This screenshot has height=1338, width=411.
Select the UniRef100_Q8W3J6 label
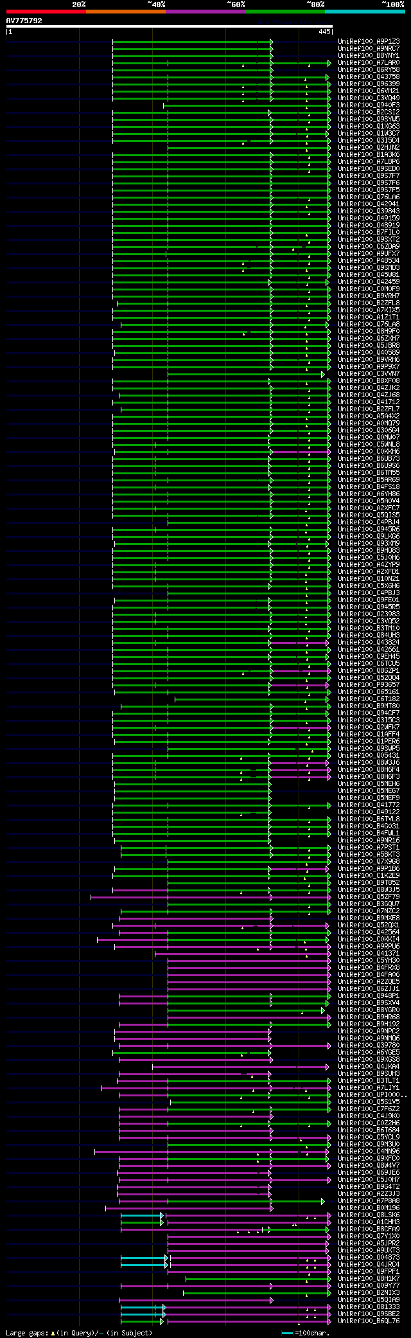coord(369,762)
